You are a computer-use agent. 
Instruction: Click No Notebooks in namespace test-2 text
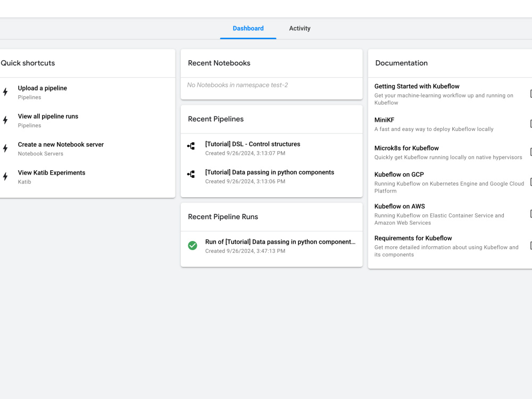(x=237, y=85)
